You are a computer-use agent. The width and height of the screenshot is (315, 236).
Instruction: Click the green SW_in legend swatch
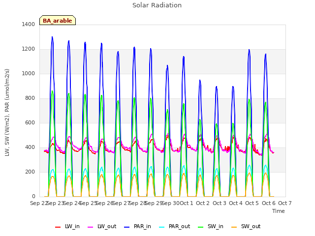pyautogui.click(x=201, y=227)
